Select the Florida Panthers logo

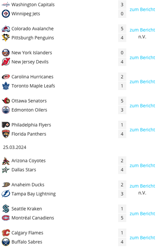(6, 134)
